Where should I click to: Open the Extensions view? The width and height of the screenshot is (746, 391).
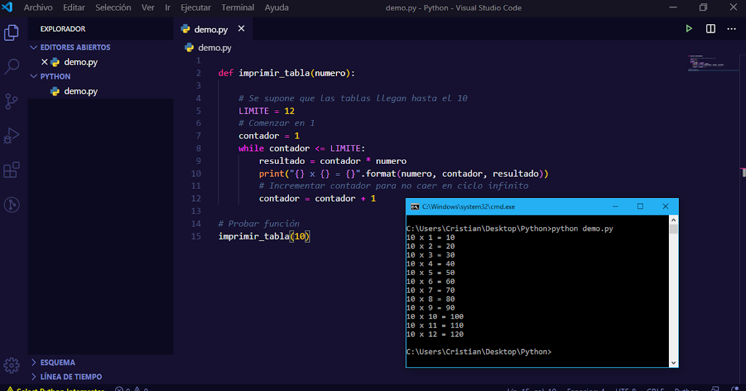pyautogui.click(x=11, y=169)
